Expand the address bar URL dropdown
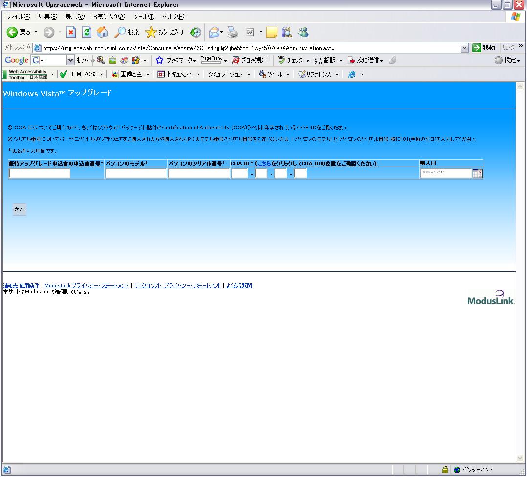Image resolution: width=527 pixels, height=477 pixels. click(464, 48)
